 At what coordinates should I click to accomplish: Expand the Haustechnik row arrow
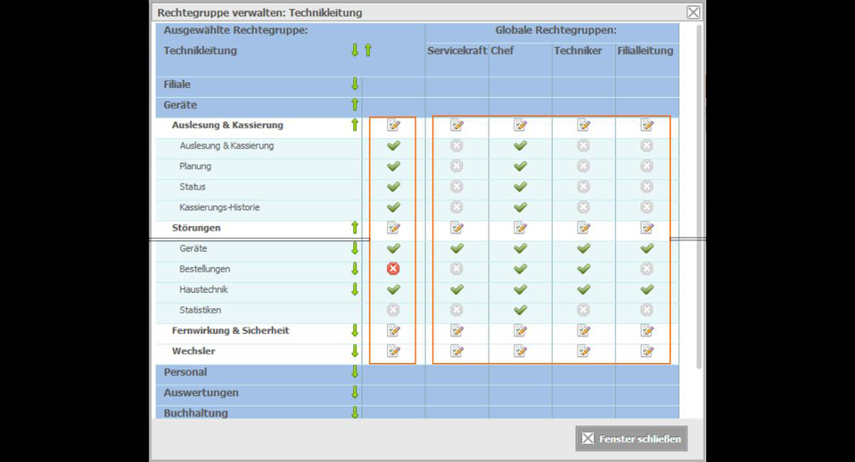(355, 289)
